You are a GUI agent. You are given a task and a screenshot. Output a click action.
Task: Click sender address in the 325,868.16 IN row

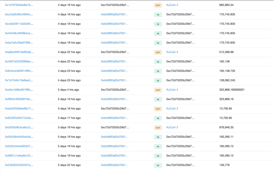(x=115, y=99)
